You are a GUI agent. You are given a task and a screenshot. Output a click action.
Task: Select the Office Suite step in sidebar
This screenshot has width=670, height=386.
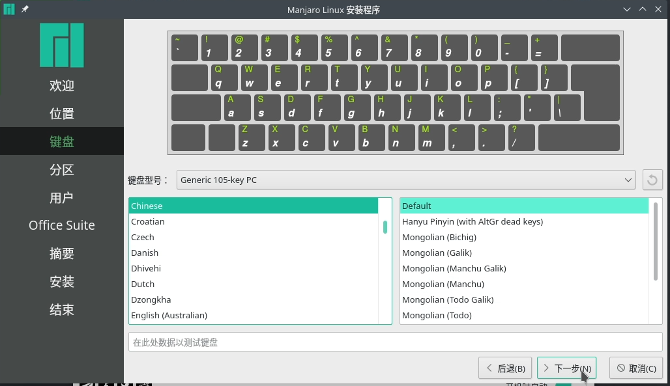(x=62, y=225)
